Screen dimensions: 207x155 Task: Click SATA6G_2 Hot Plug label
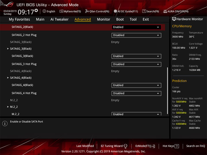click(24, 35)
